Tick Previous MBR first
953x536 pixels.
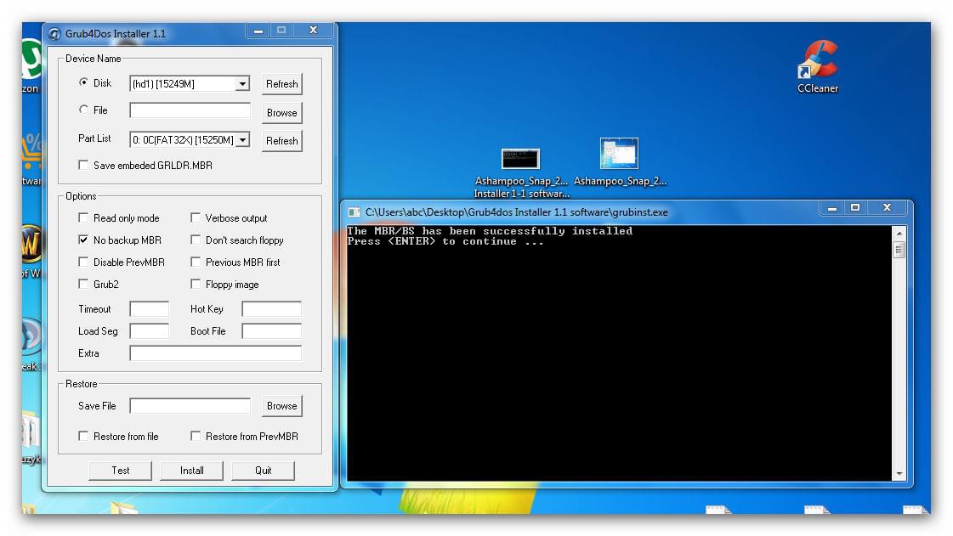(x=195, y=262)
